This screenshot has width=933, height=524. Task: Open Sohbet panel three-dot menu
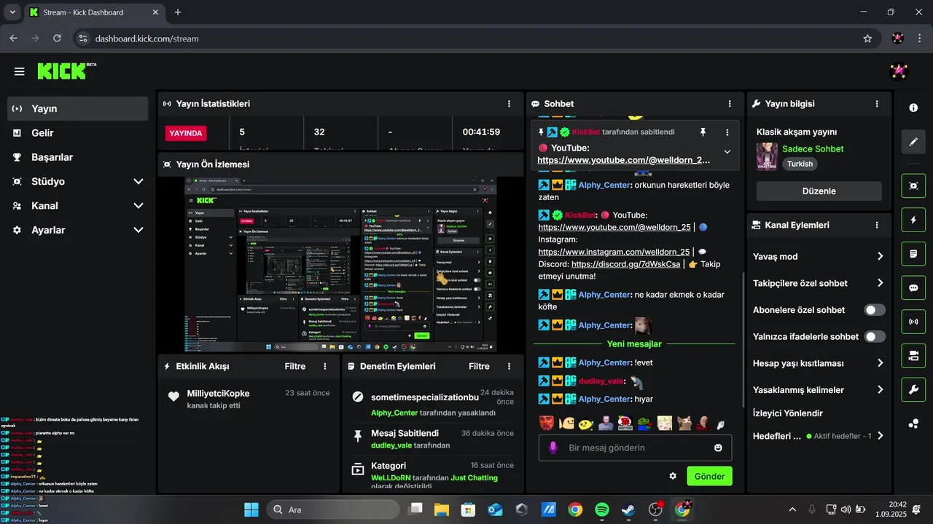tap(730, 104)
